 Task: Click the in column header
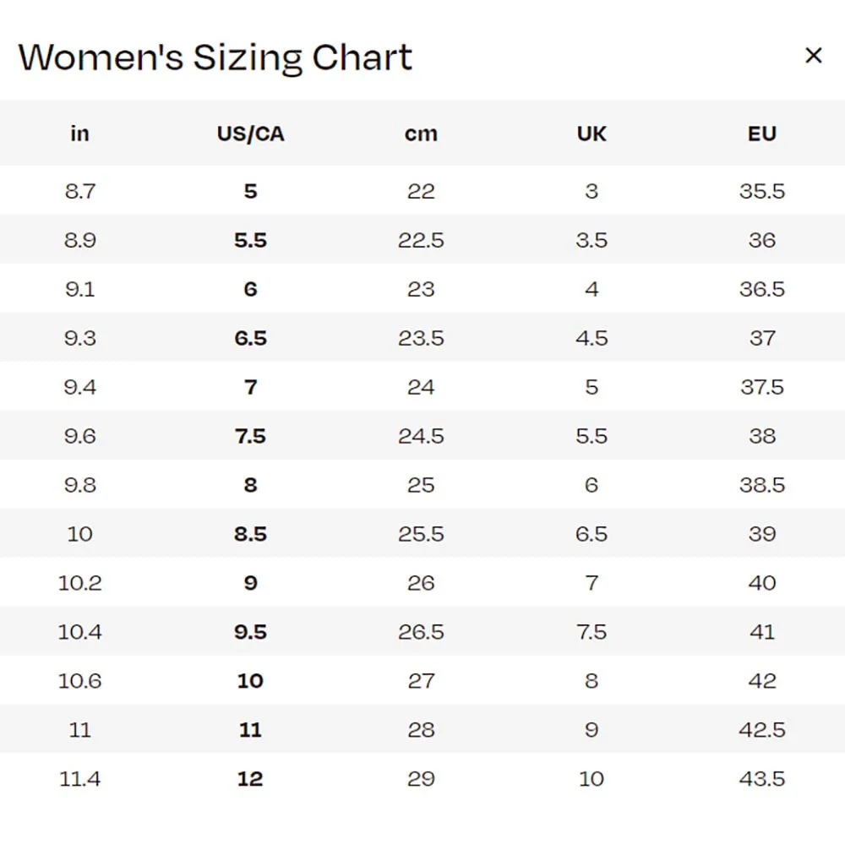pyautogui.click(x=79, y=134)
